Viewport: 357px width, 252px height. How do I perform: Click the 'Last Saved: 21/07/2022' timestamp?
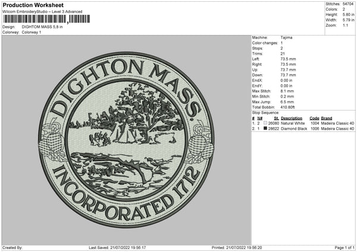click(x=117, y=247)
